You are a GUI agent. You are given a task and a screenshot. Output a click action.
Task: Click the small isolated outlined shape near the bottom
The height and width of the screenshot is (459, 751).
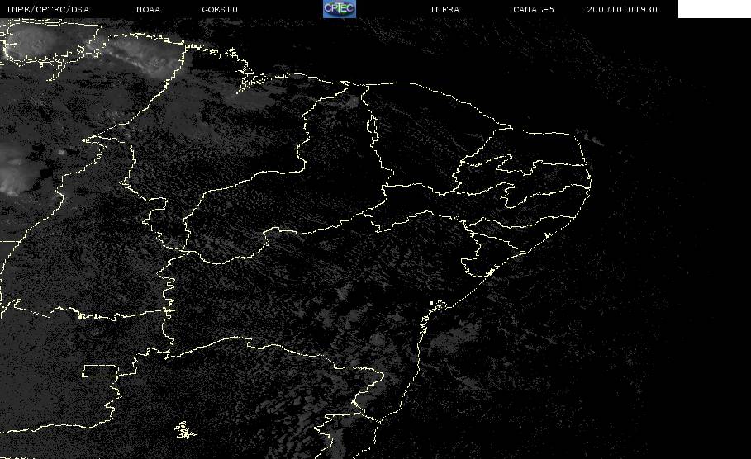pos(185,430)
